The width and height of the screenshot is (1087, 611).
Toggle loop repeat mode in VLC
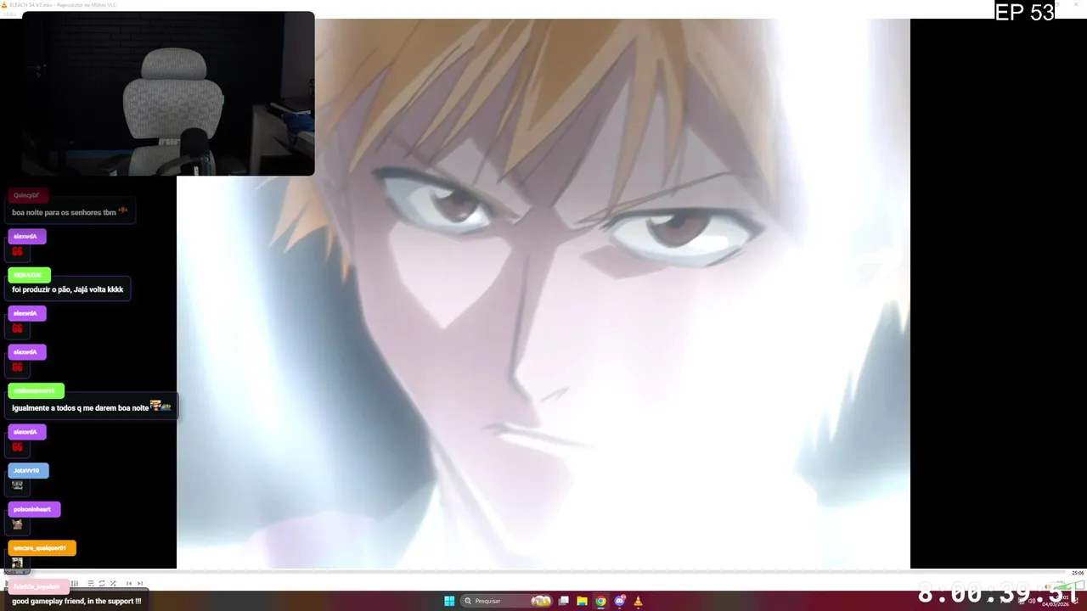tap(102, 583)
